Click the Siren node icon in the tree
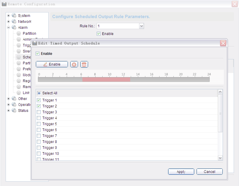This screenshot has width=239, height=186. point(19,51)
